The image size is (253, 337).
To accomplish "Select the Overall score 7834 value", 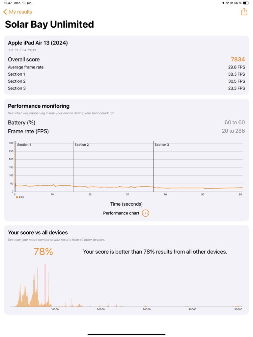I will (x=238, y=59).
